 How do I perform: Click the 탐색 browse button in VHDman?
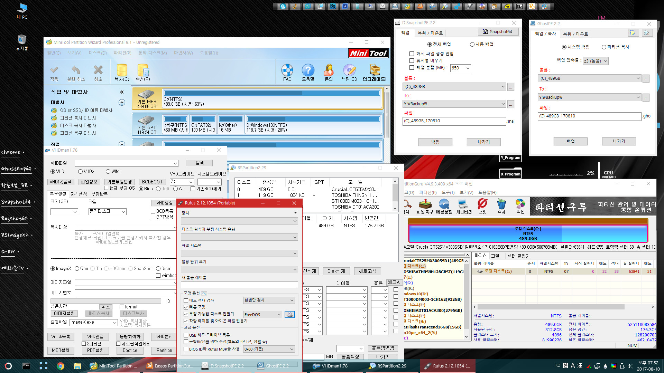click(x=200, y=163)
